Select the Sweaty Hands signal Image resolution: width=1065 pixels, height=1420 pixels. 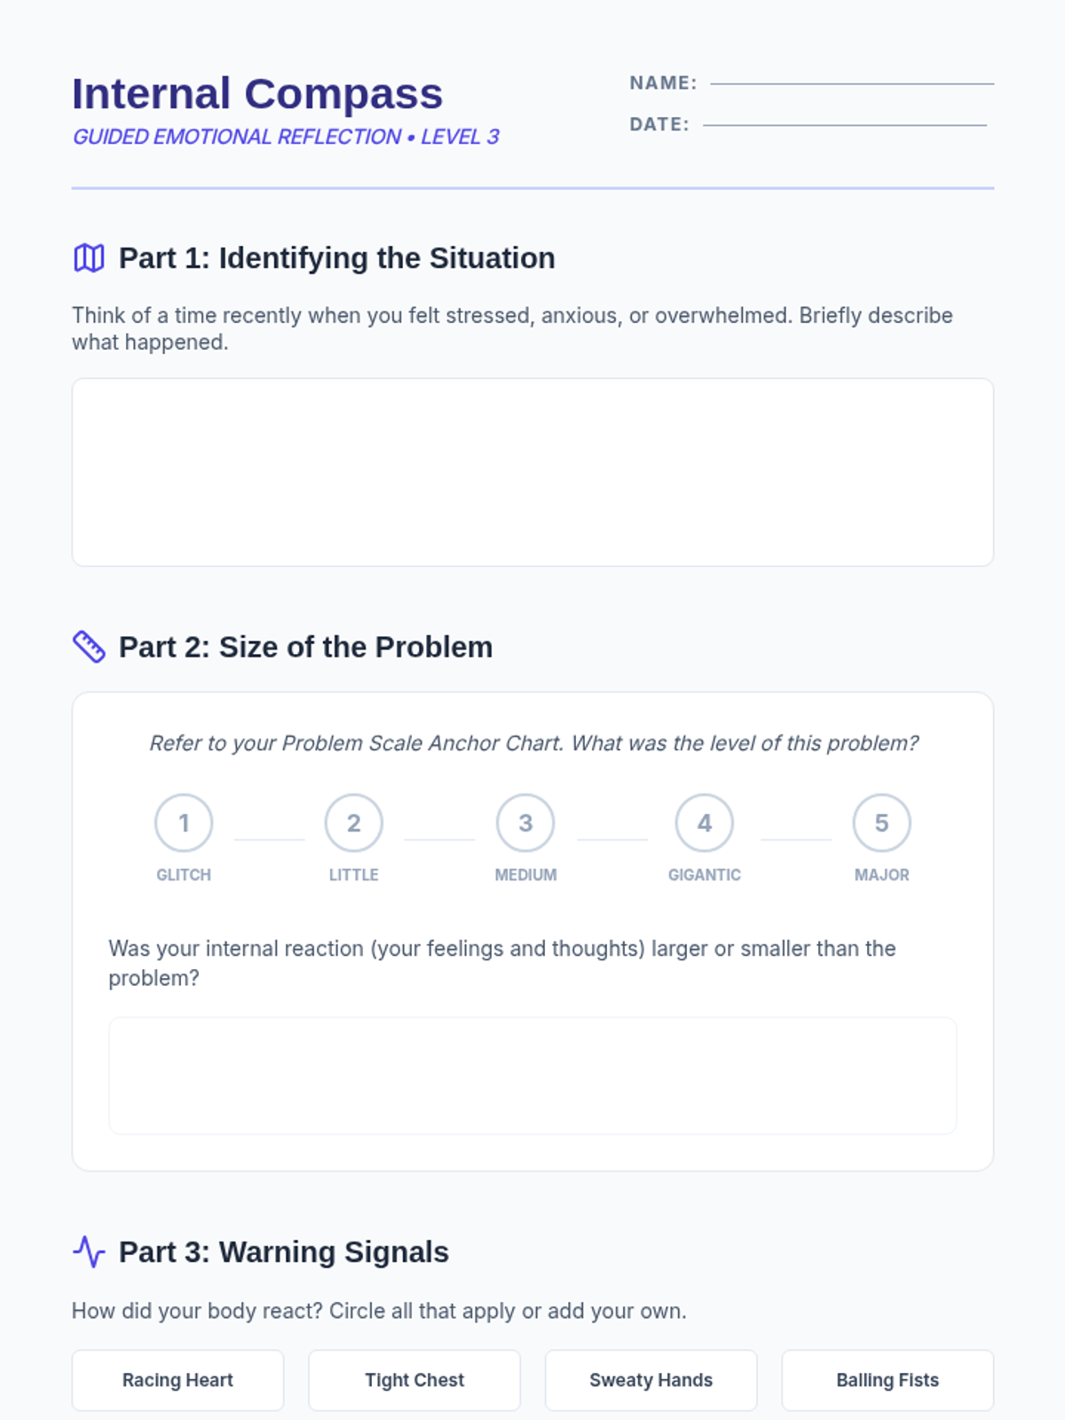[x=651, y=1380]
